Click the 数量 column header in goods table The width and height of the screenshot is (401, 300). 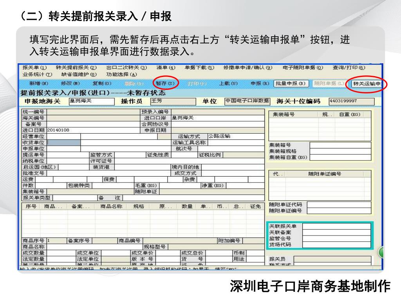[x=187, y=206]
